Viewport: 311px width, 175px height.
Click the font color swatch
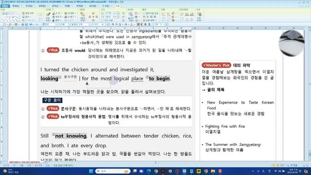click(x=131, y=25)
